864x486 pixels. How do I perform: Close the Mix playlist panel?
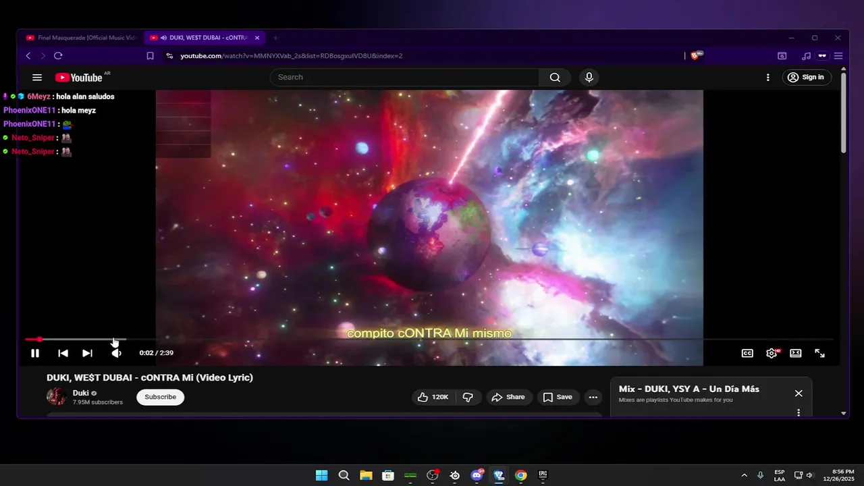(799, 394)
